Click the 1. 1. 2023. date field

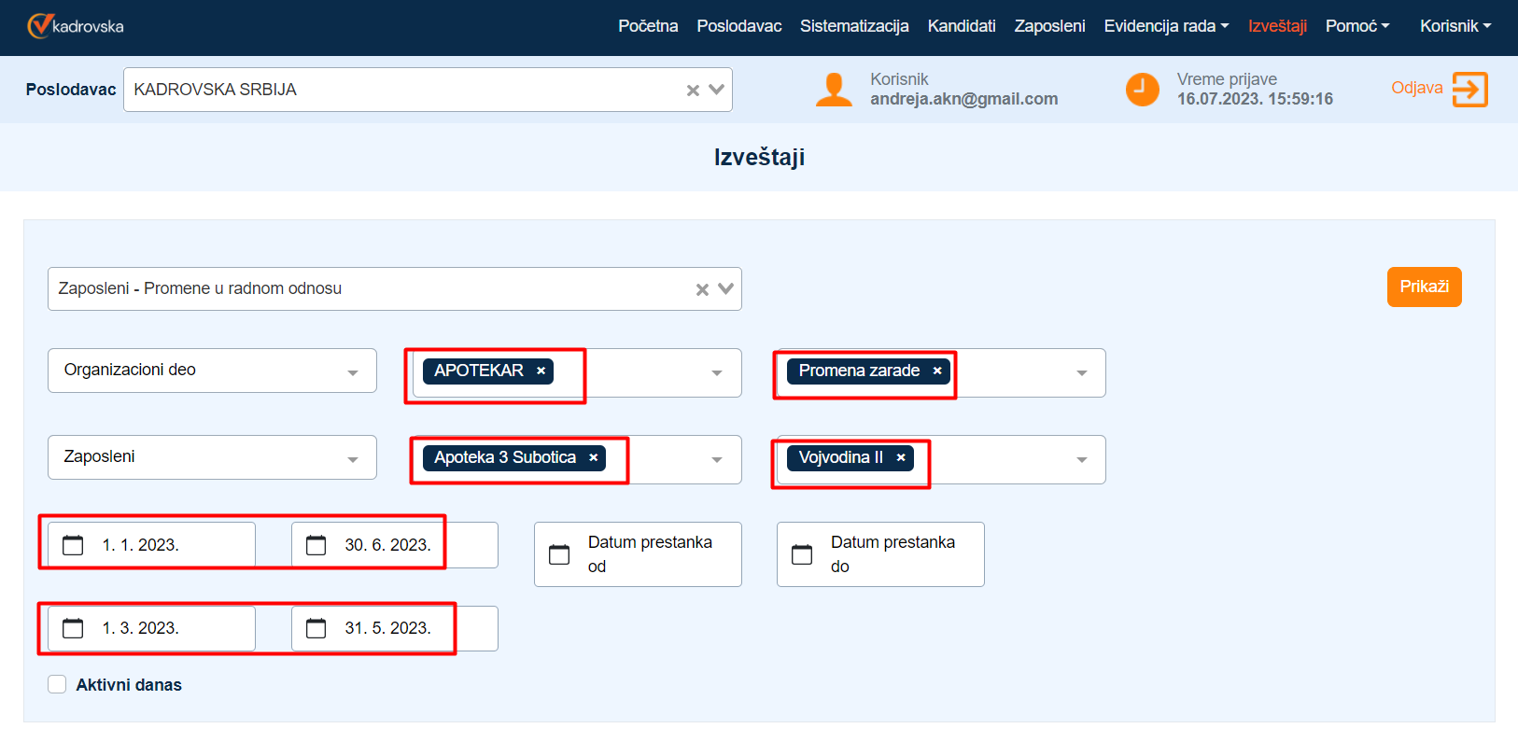click(140, 545)
